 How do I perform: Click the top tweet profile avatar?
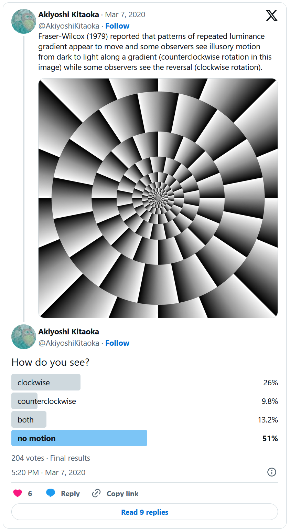point(24,21)
